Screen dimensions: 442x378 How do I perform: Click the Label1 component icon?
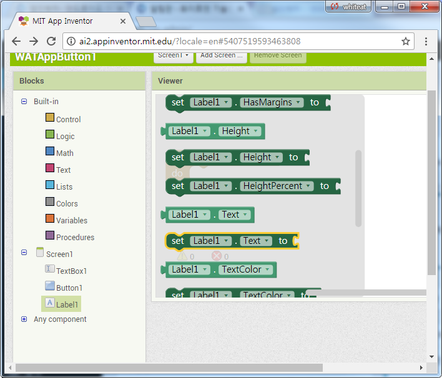[50, 303]
